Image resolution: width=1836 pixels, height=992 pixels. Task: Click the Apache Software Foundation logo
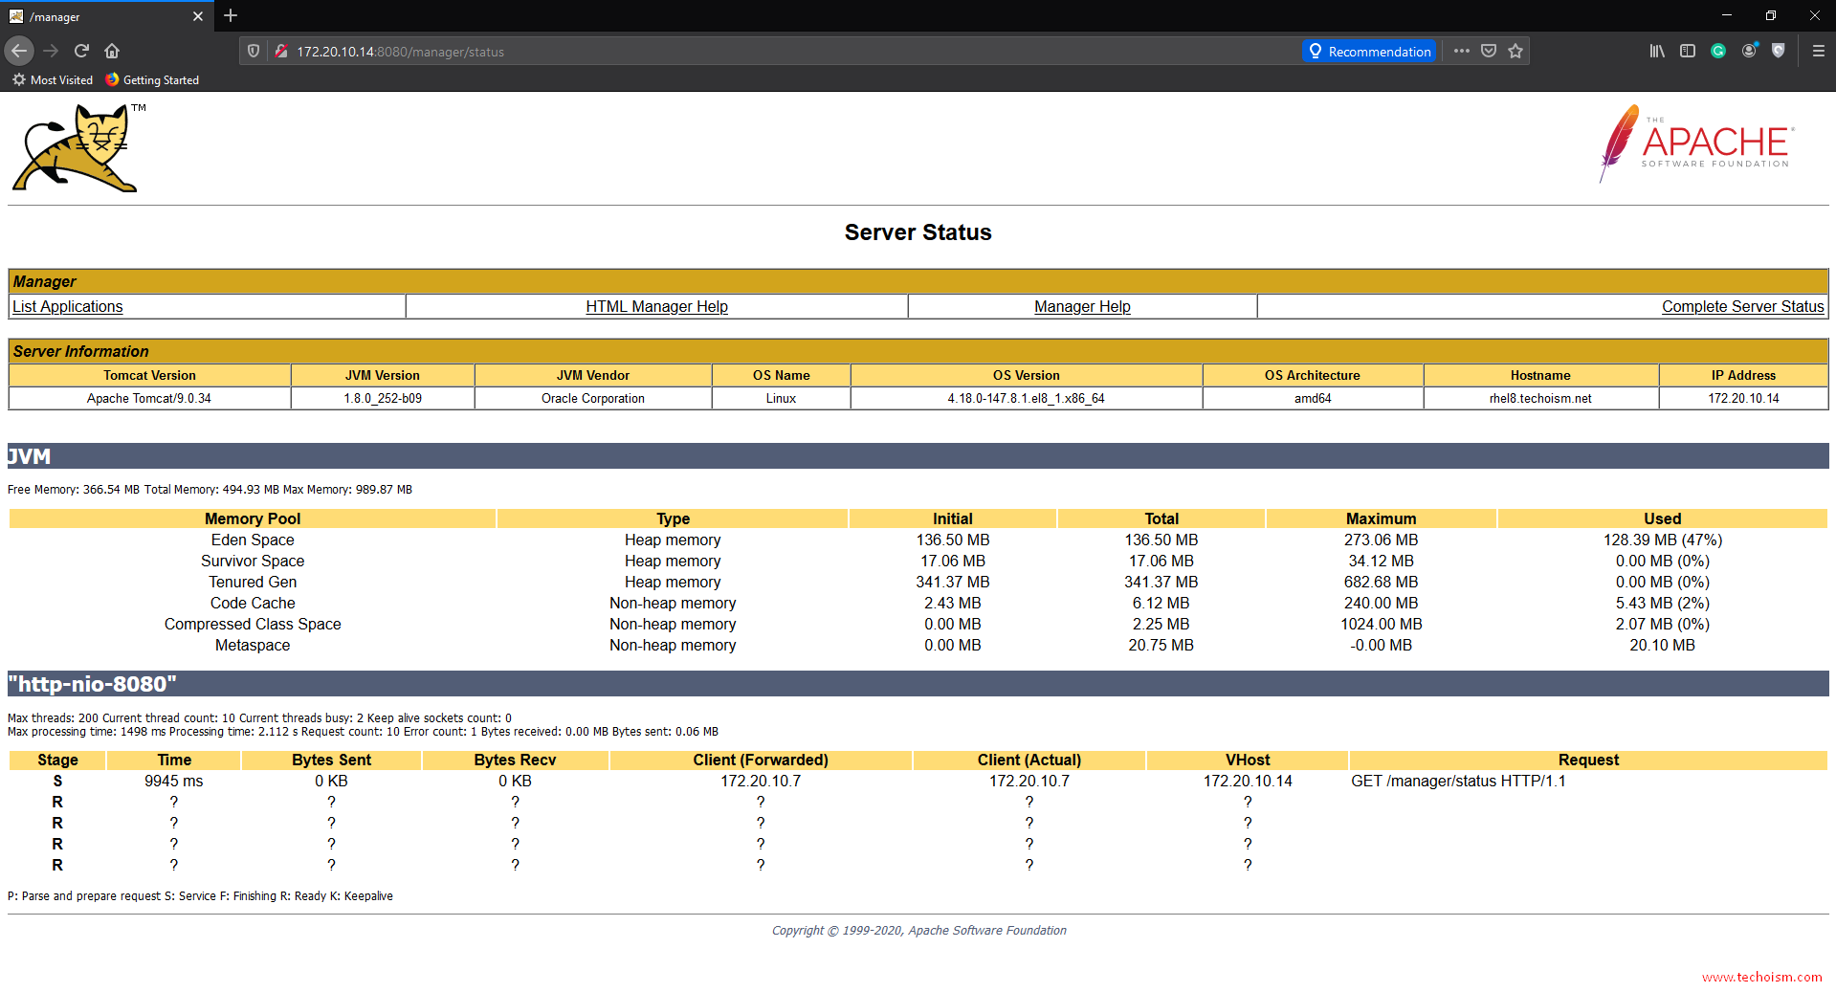pyautogui.click(x=1696, y=143)
